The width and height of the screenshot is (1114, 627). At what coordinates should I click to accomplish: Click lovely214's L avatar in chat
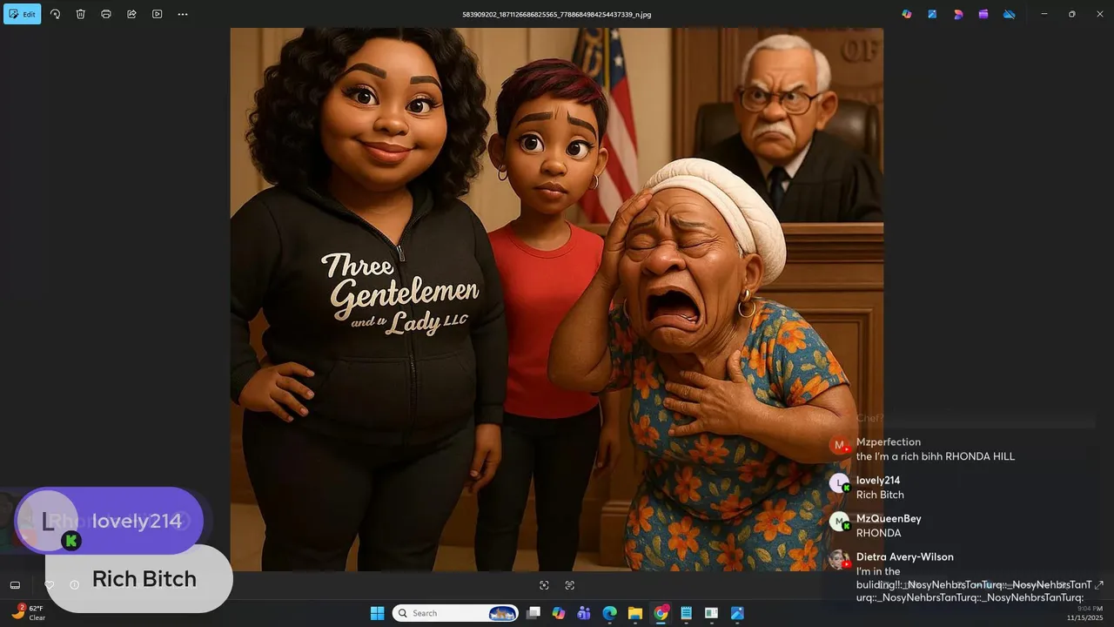point(839,484)
